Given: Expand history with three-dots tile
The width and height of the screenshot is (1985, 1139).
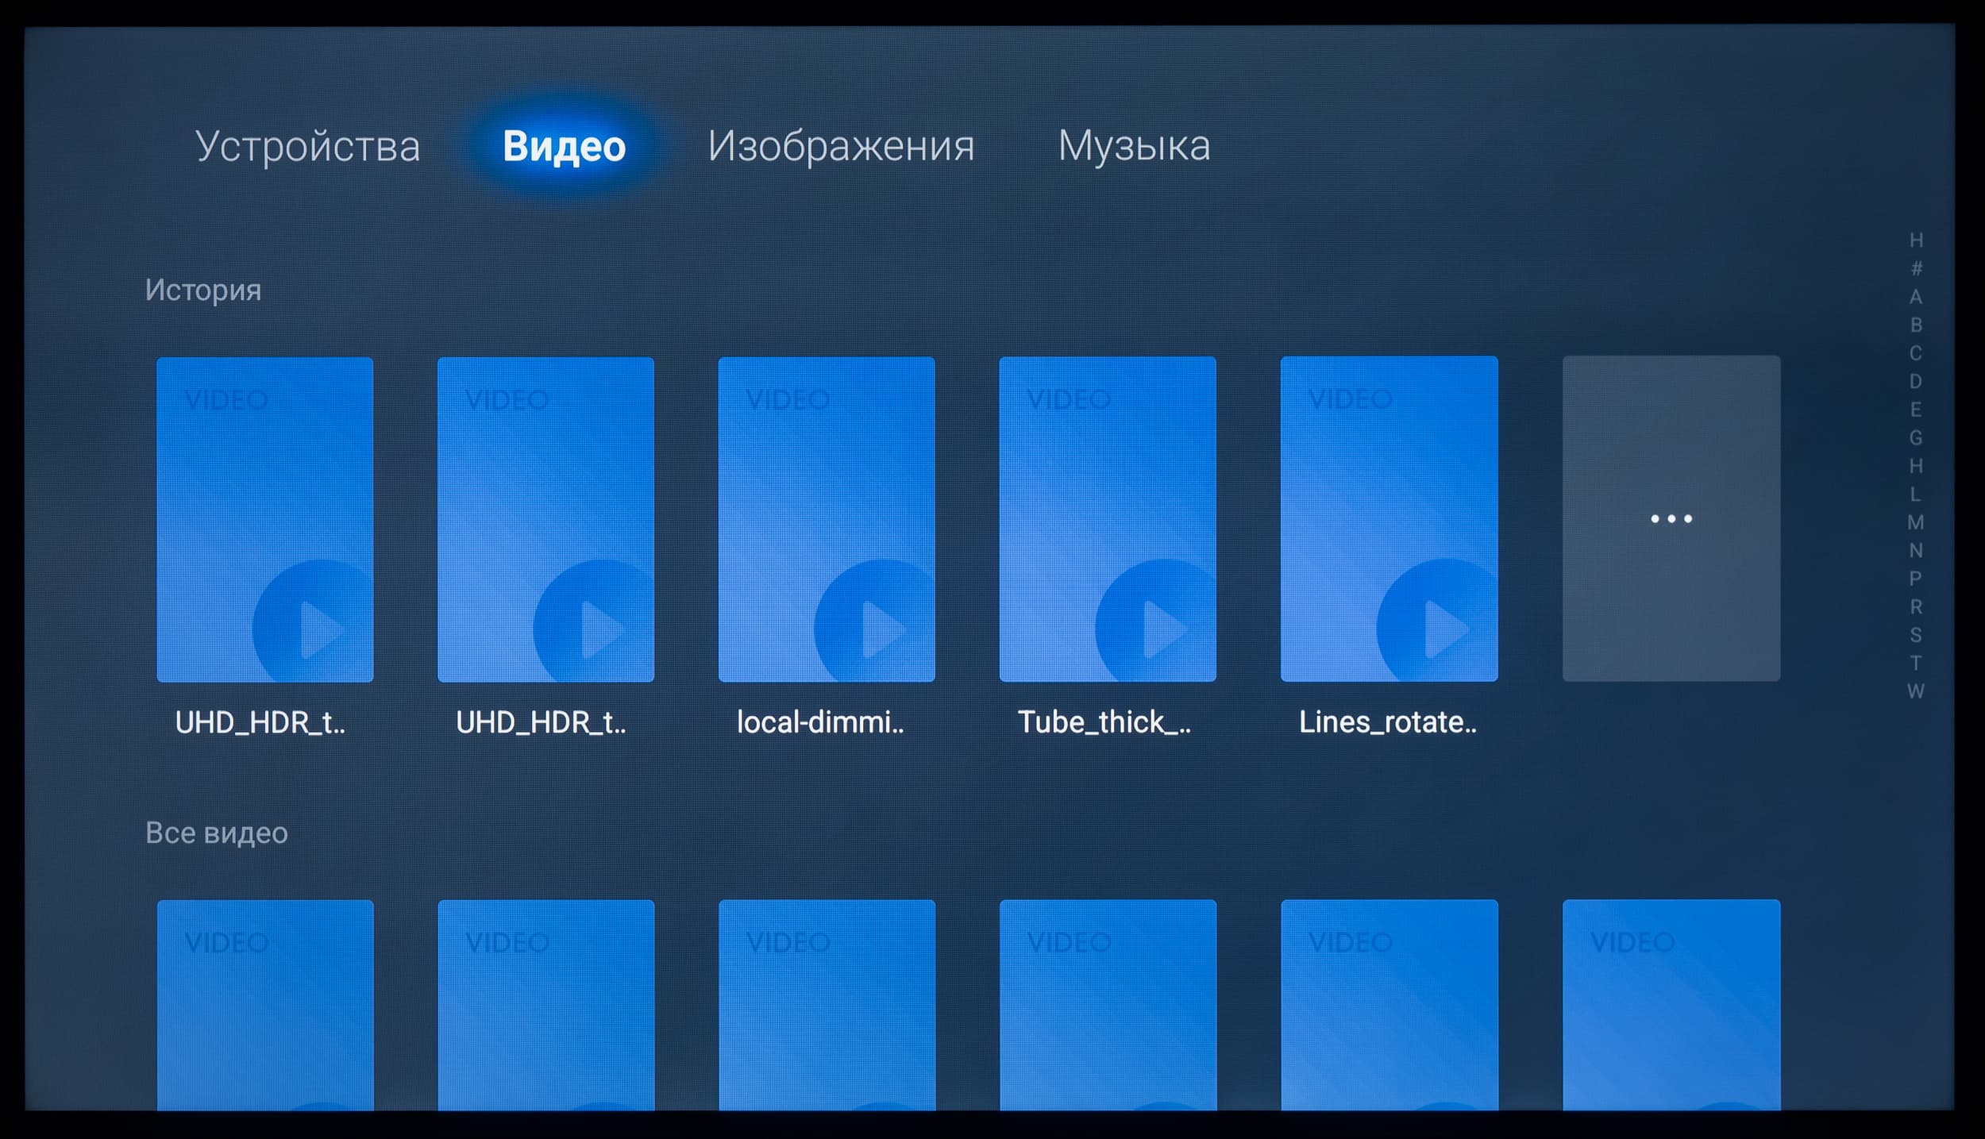Looking at the screenshot, I should tap(1671, 519).
